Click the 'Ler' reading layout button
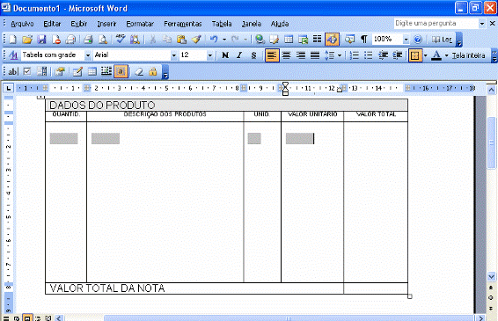This screenshot has height=321, width=498. click(x=442, y=40)
